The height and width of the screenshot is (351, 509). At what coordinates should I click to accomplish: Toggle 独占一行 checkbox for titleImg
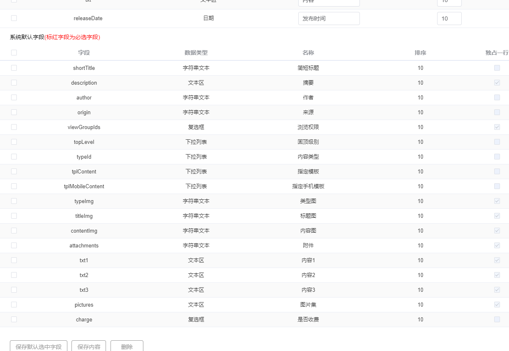click(497, 216)
